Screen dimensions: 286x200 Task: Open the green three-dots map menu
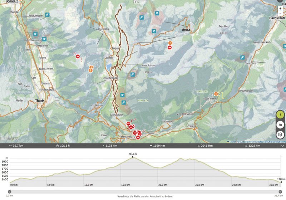pyautogui.click(x=280, y=115)
